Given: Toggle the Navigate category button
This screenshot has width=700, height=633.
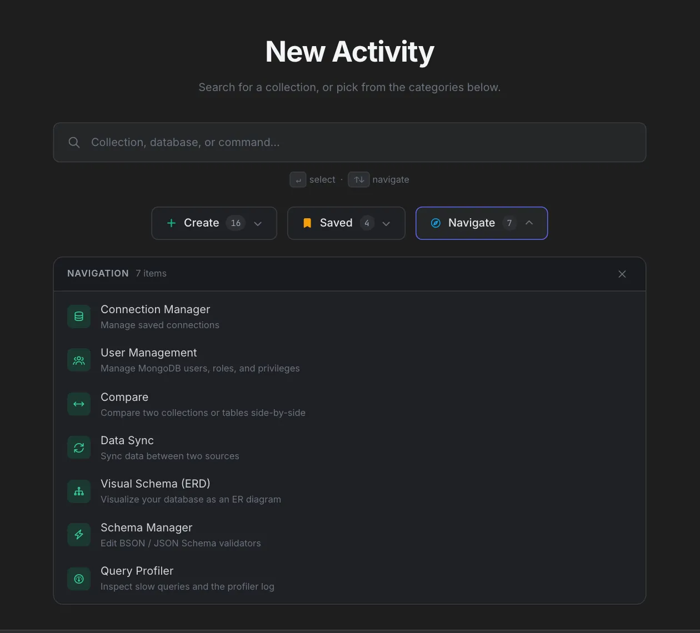Looking at the screenshot, I should pos(482,223).
